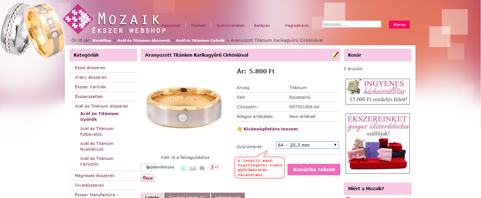Expand Acél és Titánium ékszerek category

(x=101, y=106)
